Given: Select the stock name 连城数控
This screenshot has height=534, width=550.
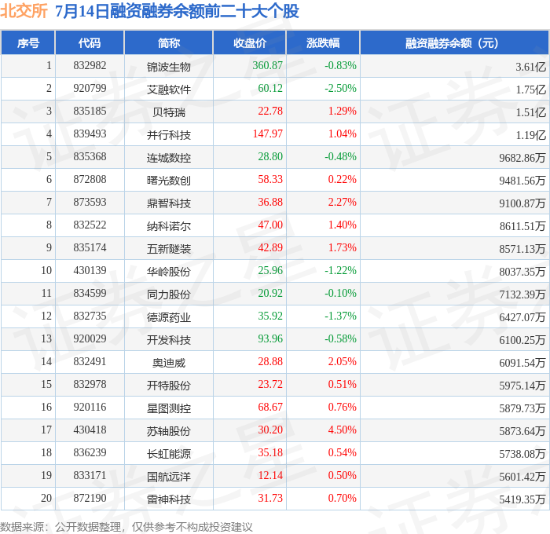Looking at the screenshot, I should pyautogui.click(x=169, y=158).
